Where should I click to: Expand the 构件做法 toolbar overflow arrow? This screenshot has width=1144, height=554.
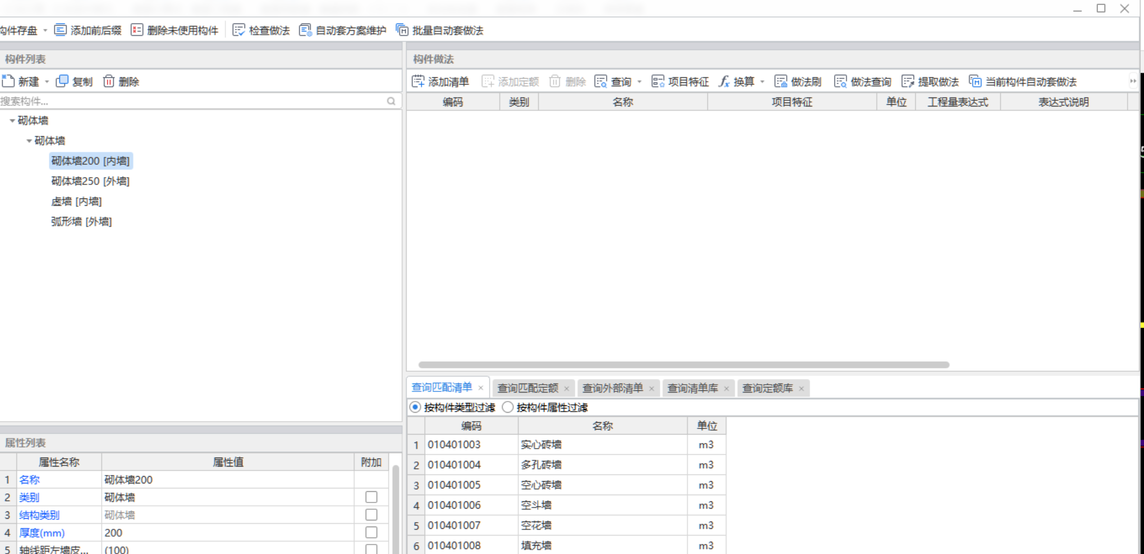pos(1133,81)
